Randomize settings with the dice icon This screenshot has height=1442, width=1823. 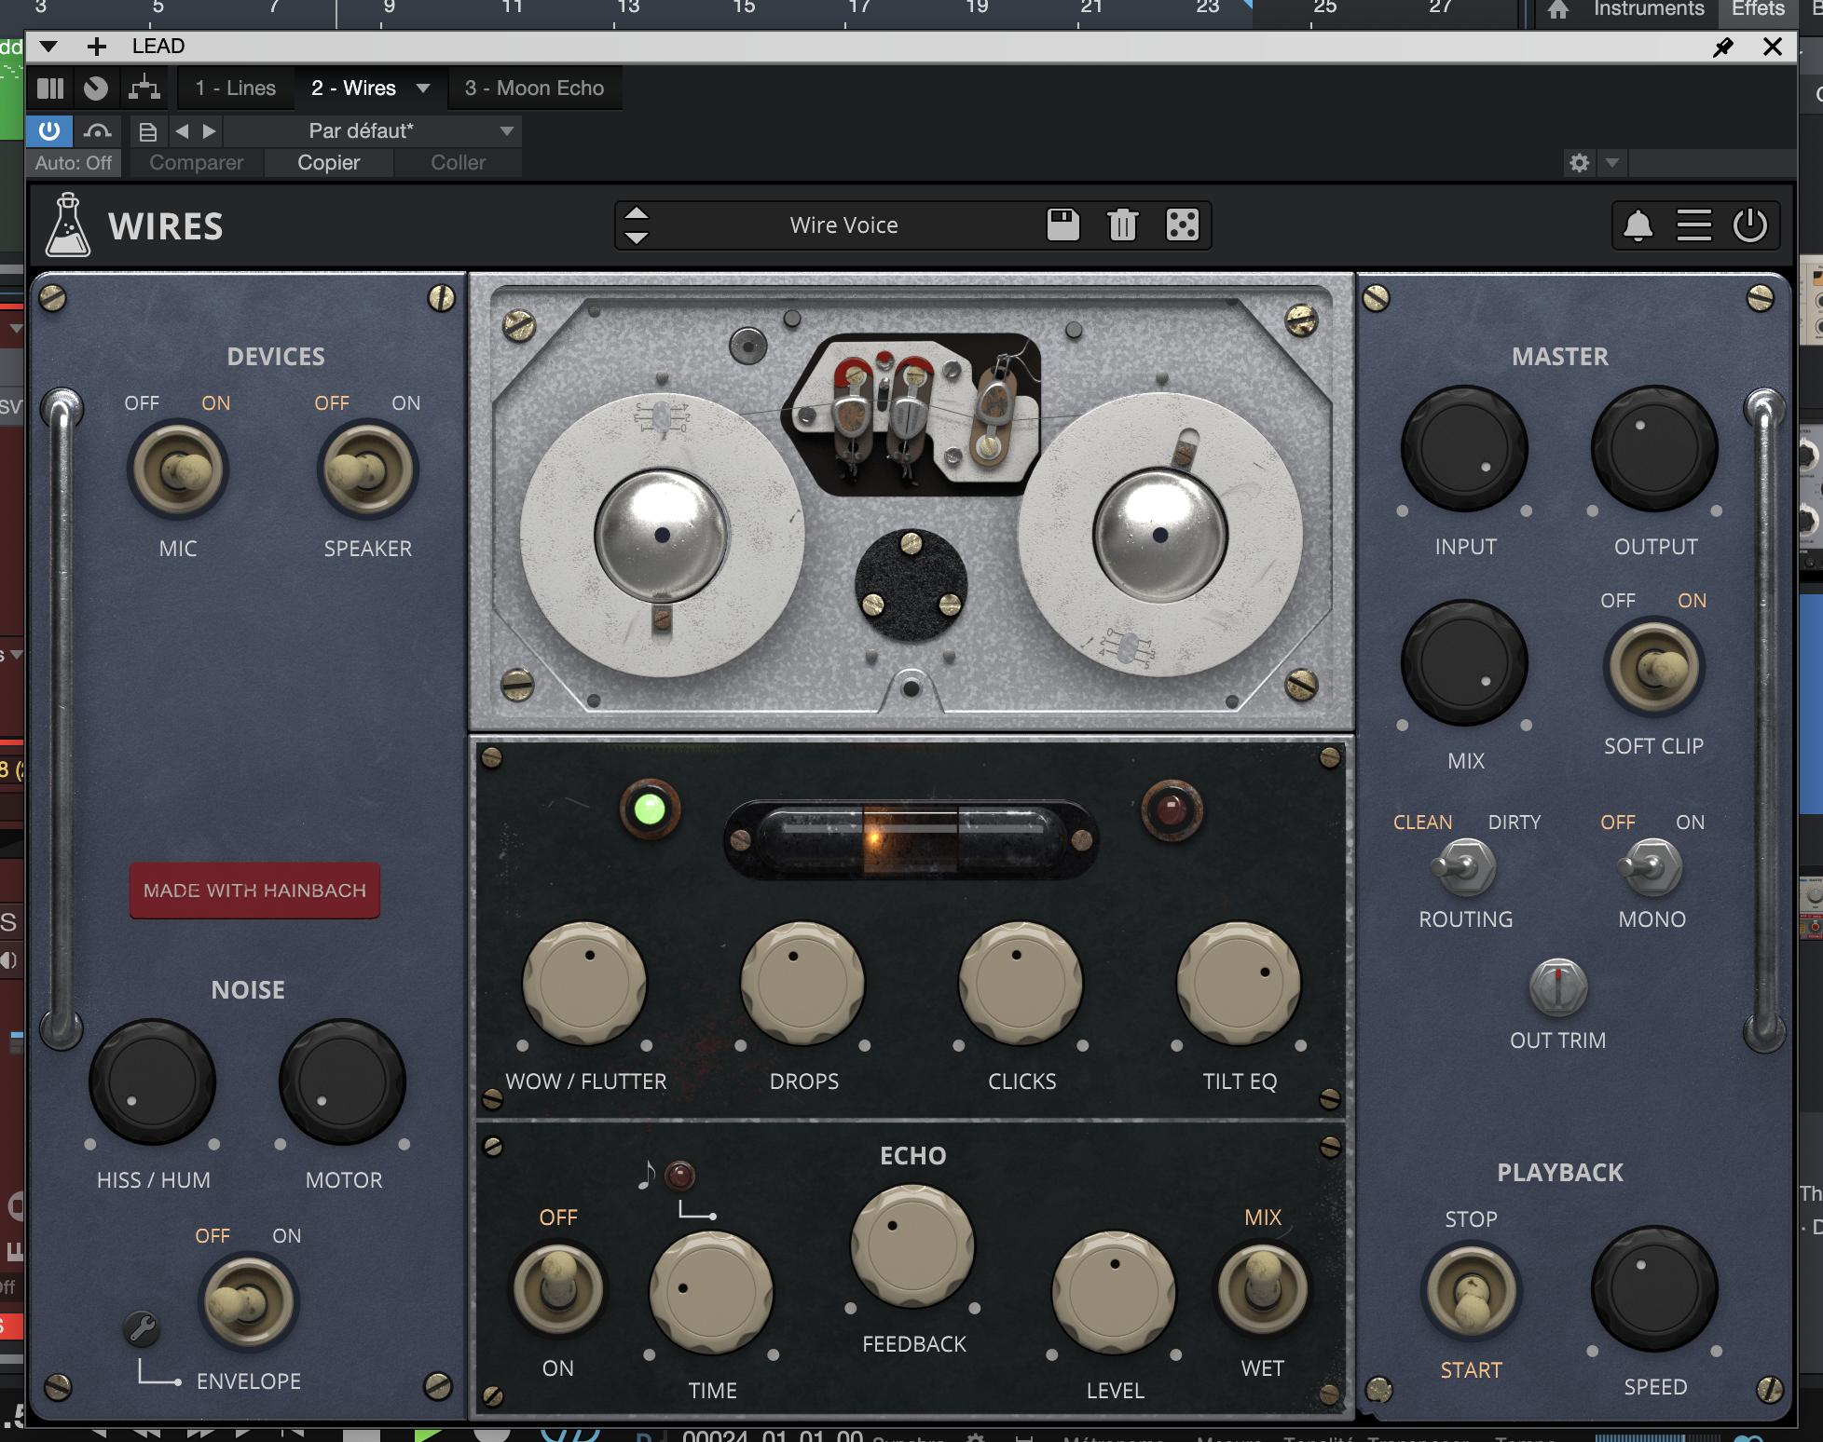(x=1182, y=225)
